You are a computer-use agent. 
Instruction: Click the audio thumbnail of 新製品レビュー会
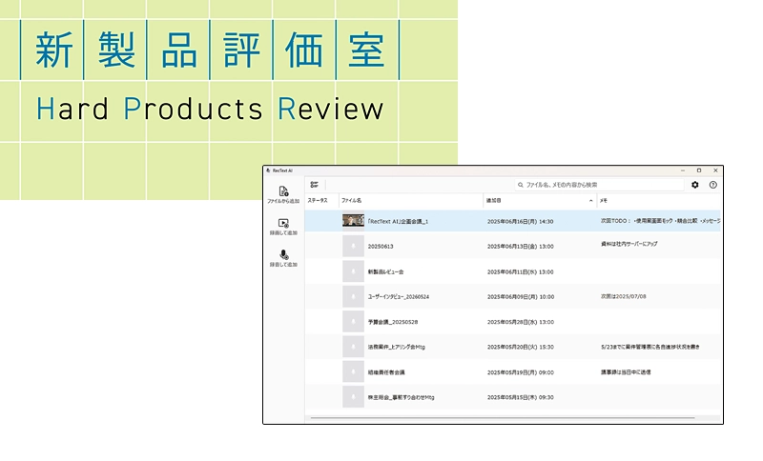353,271
